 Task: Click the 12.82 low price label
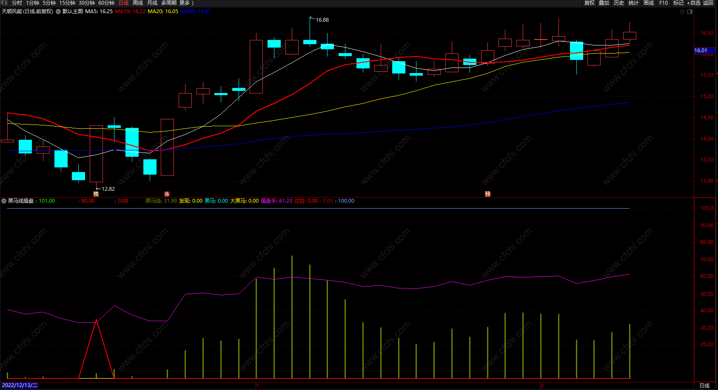point(108,189)
